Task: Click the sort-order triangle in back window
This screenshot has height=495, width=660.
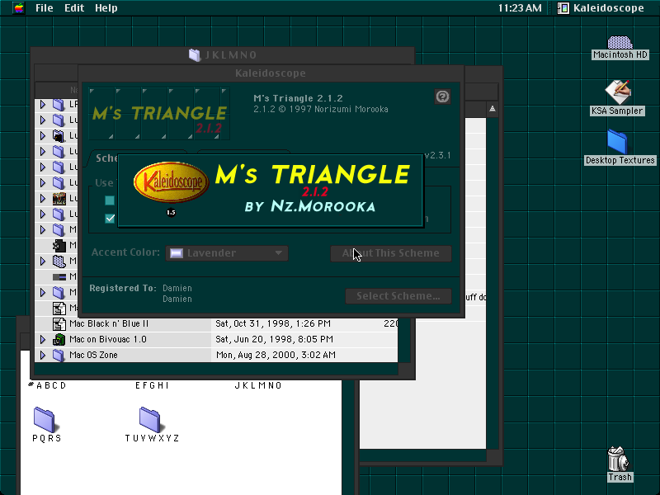Action: pos(492,109)
